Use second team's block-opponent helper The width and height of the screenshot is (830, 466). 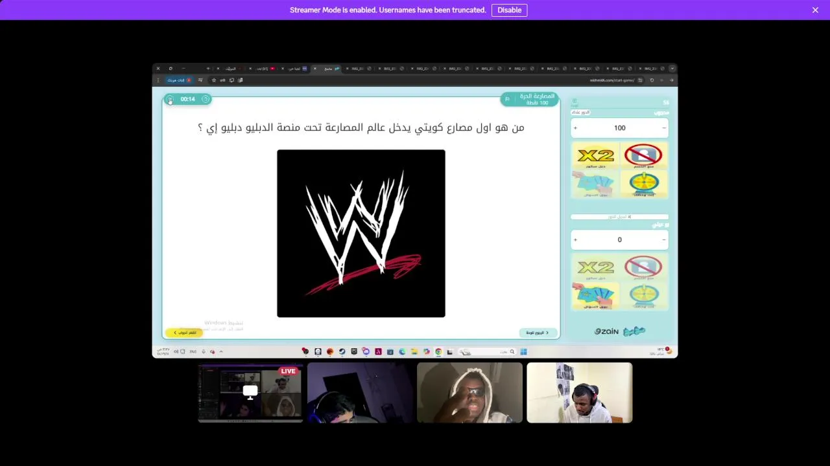[x=643, y=268]
